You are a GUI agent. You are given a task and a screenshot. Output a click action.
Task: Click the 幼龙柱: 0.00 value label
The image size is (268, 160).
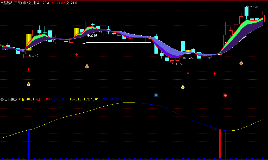(x=59, y=99)
